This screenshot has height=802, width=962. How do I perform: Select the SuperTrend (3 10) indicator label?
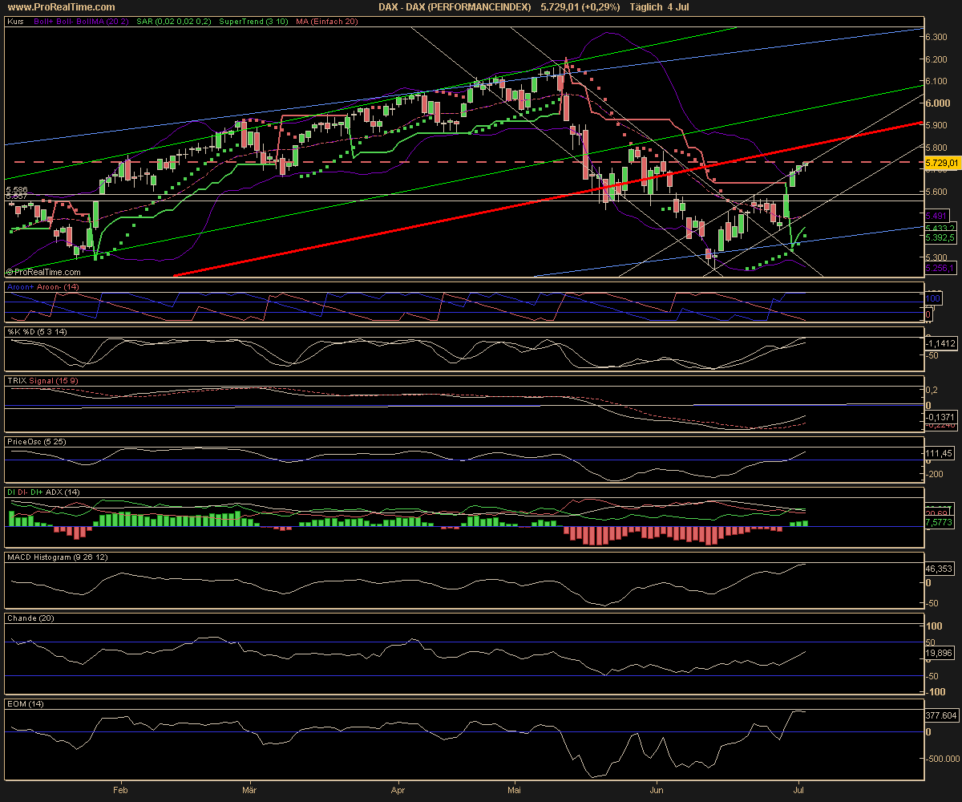click(x=253, y=22)
